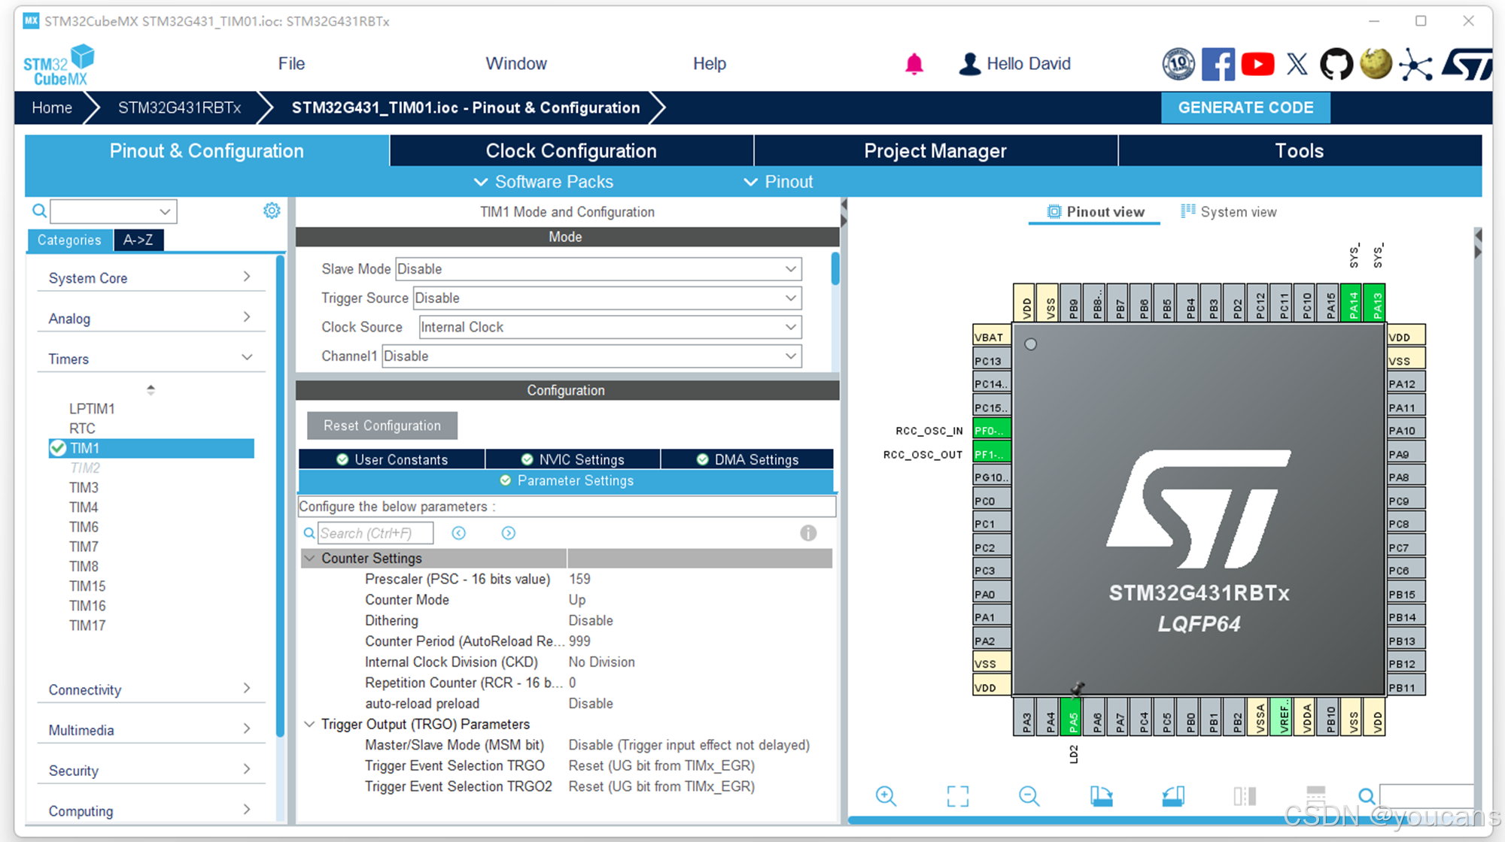
Task: Open the NVIC Settings tab
Action: click(x=573, y=459)
